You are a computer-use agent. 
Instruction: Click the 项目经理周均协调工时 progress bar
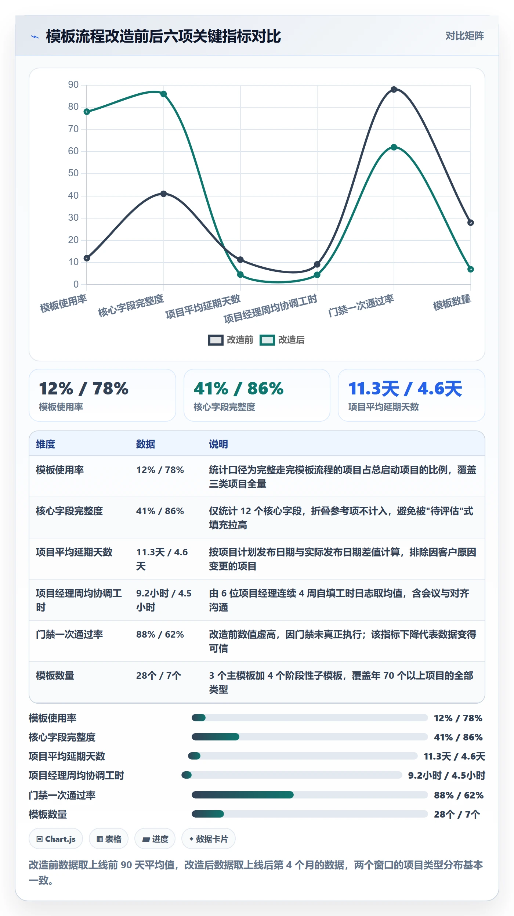pos(292,775)
